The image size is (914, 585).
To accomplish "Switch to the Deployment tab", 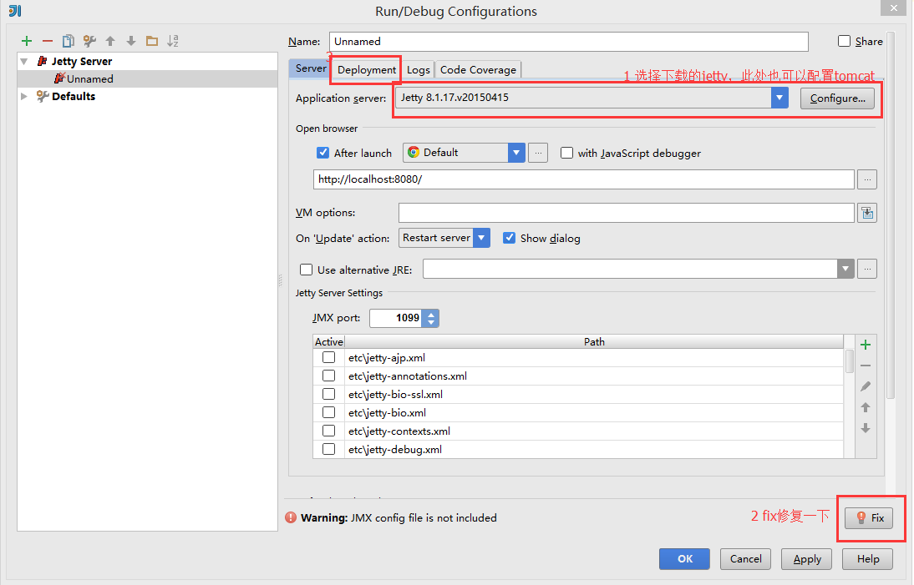I will [x=367, y=70].
